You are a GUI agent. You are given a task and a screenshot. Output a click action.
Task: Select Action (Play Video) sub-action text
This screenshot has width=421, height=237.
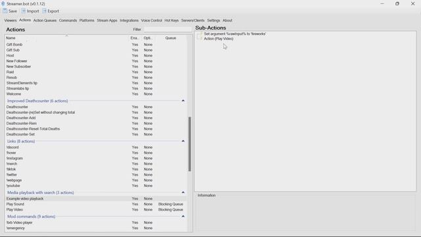(218, 39)
